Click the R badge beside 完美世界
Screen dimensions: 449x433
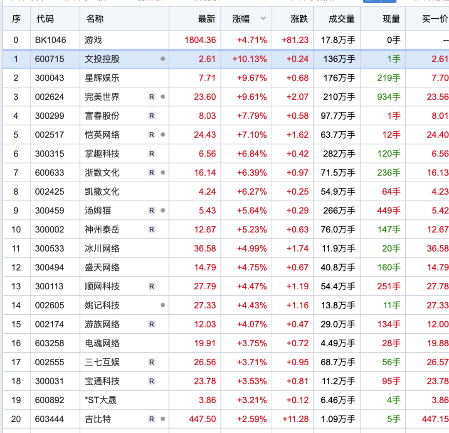point(152,97)
